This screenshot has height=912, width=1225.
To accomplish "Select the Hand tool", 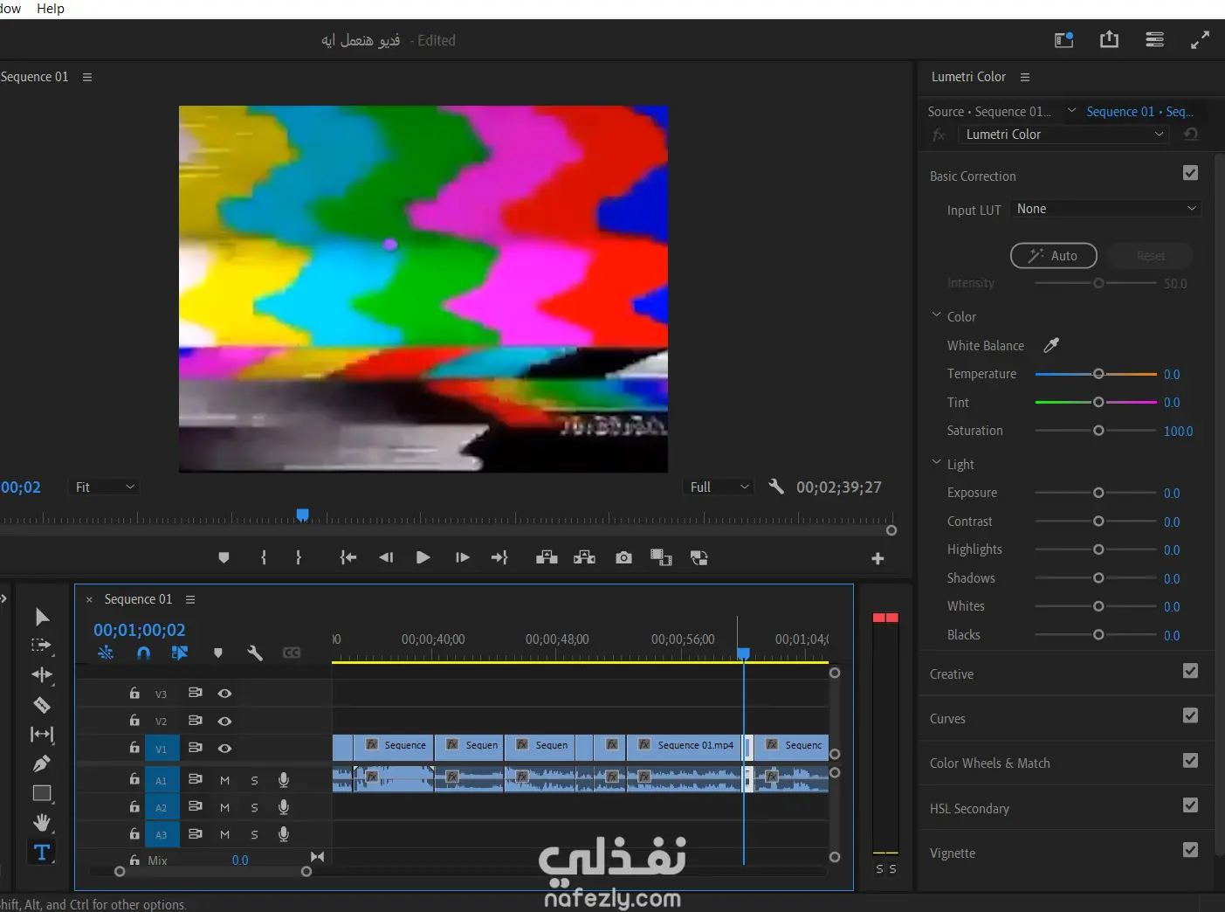I will tap(41, 823).
